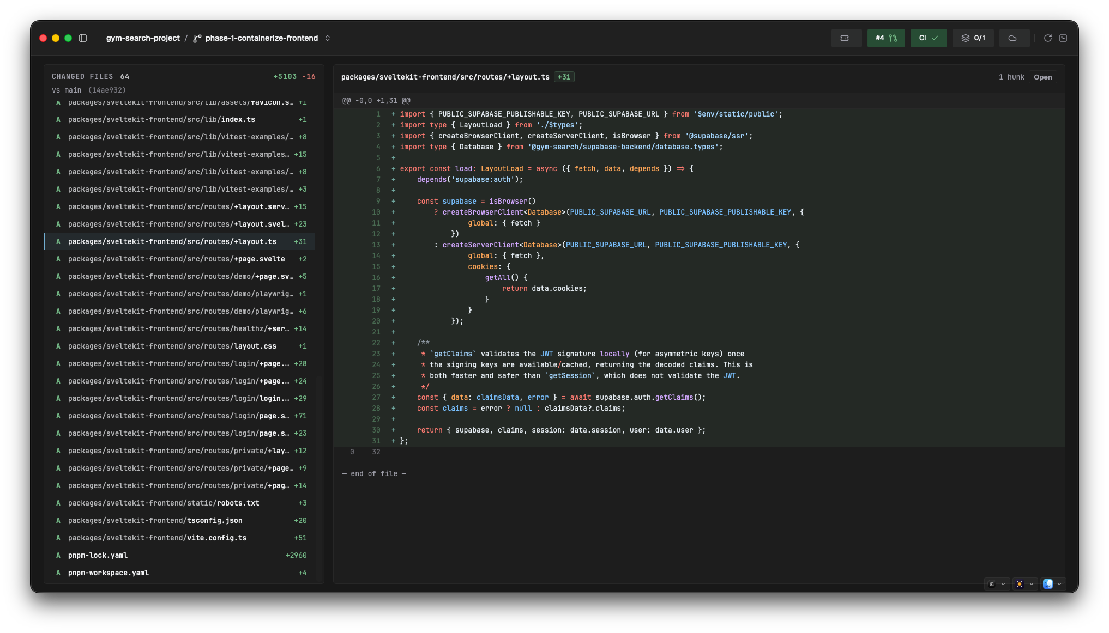Open the terminal panel icon
Viewport: 1109px width, 633px height.
pos(1063,38)
